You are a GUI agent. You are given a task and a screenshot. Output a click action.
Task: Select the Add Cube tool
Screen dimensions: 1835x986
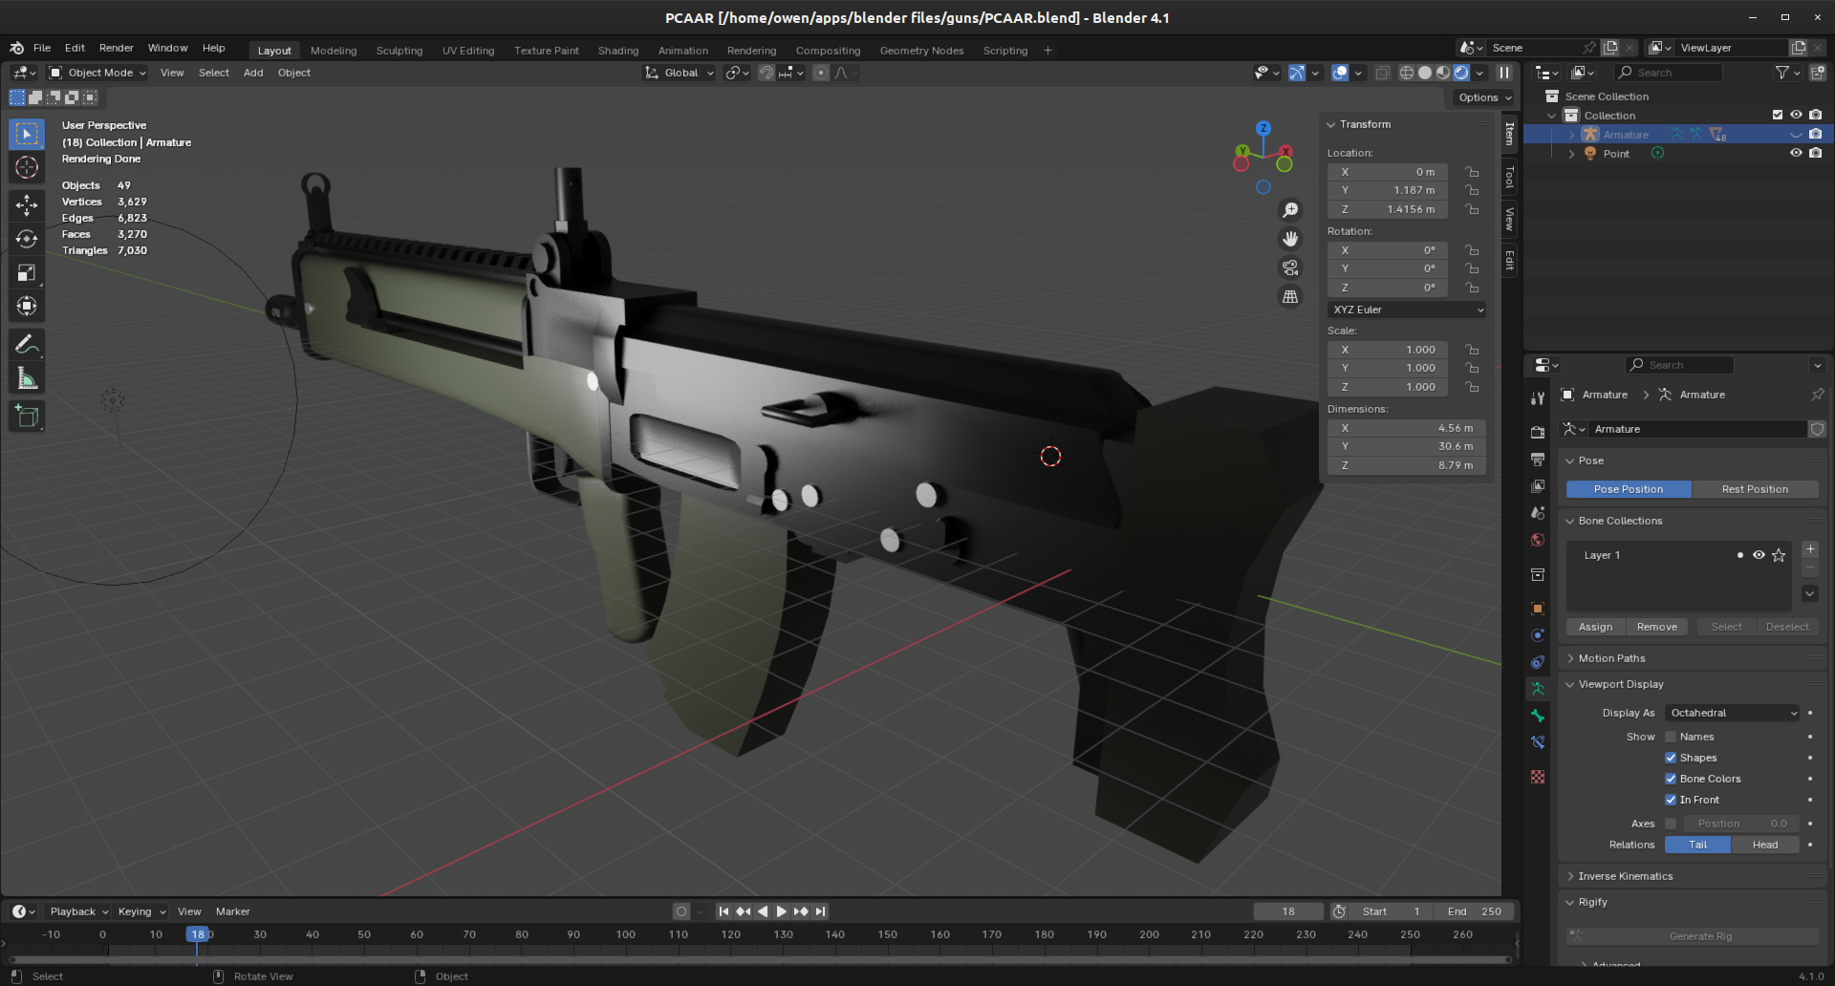tap(27, 416)
